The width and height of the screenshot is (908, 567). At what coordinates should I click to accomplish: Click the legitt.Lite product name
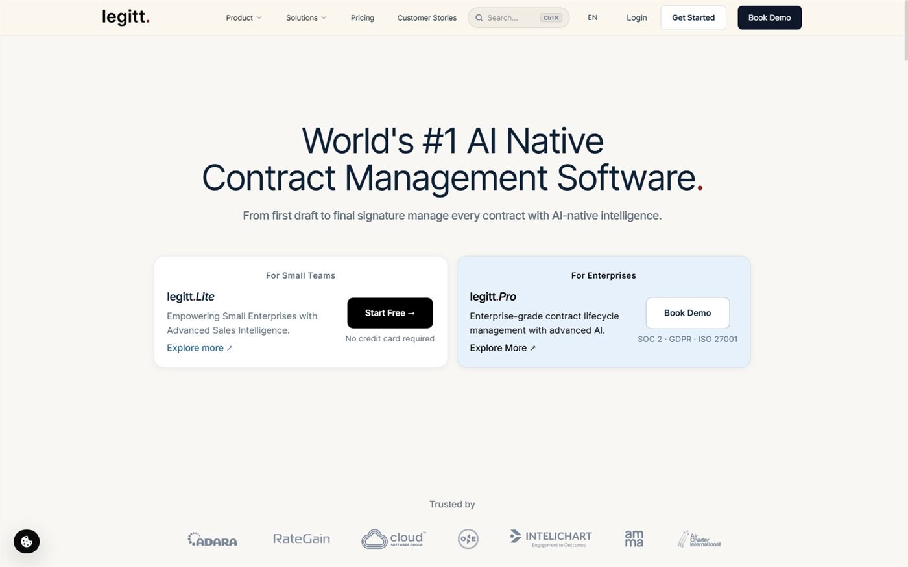(191, 297)
